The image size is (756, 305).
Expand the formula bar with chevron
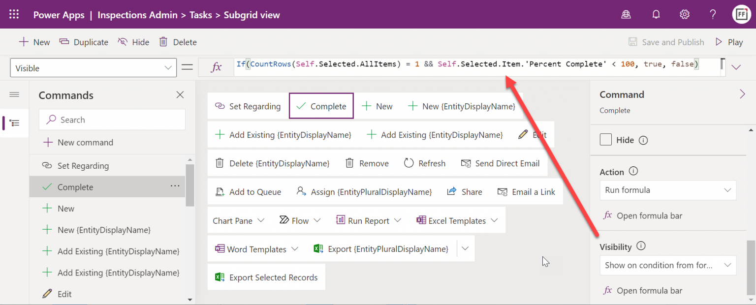click(736, 67)
